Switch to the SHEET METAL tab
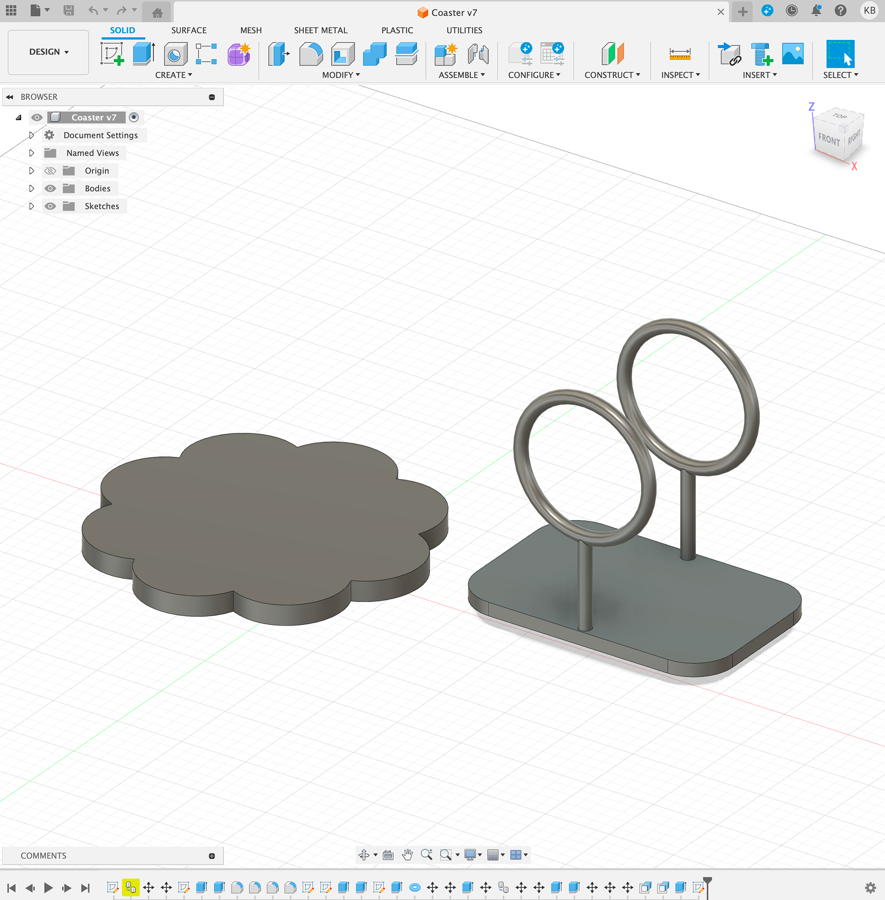This screenshot has width=885, height=900. coord(320,30)
